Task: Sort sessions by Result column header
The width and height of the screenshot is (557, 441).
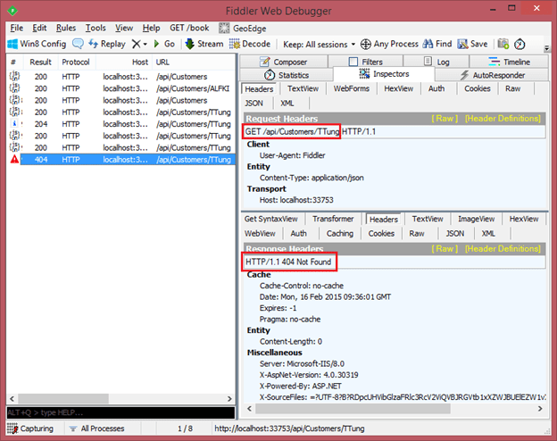Action: [x=40, y=62]
